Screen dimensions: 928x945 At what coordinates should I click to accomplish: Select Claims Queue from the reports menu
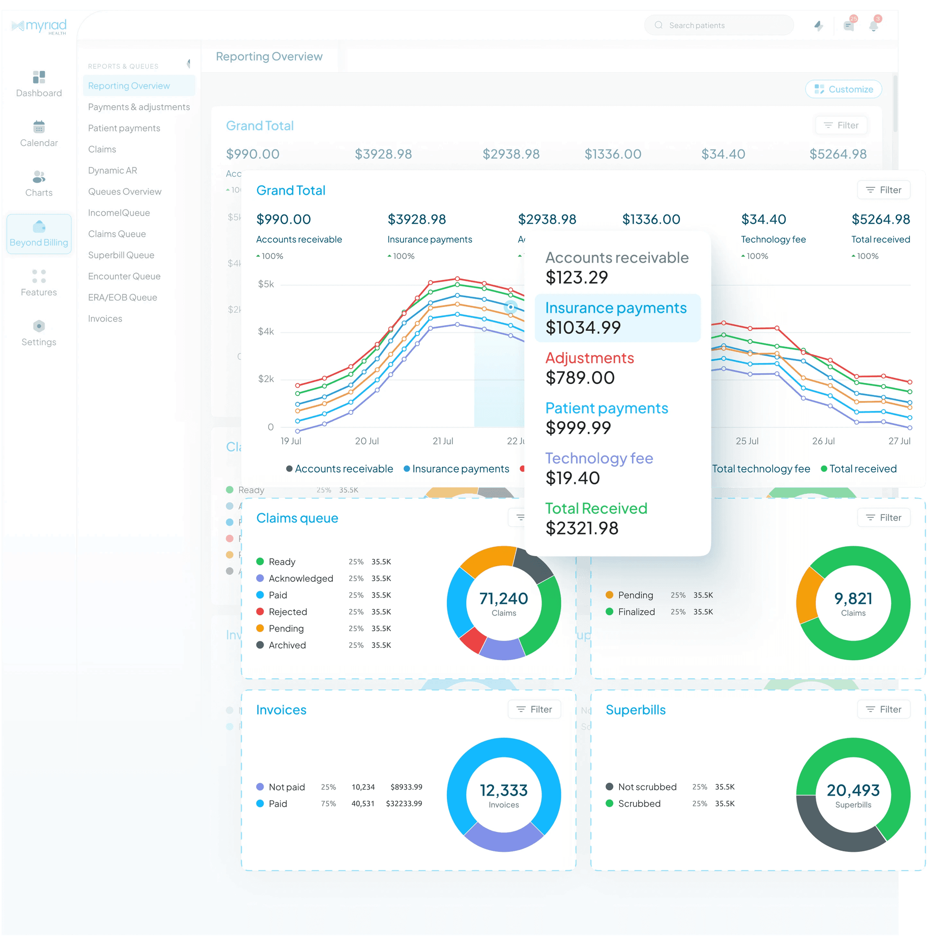pos(117,234)
